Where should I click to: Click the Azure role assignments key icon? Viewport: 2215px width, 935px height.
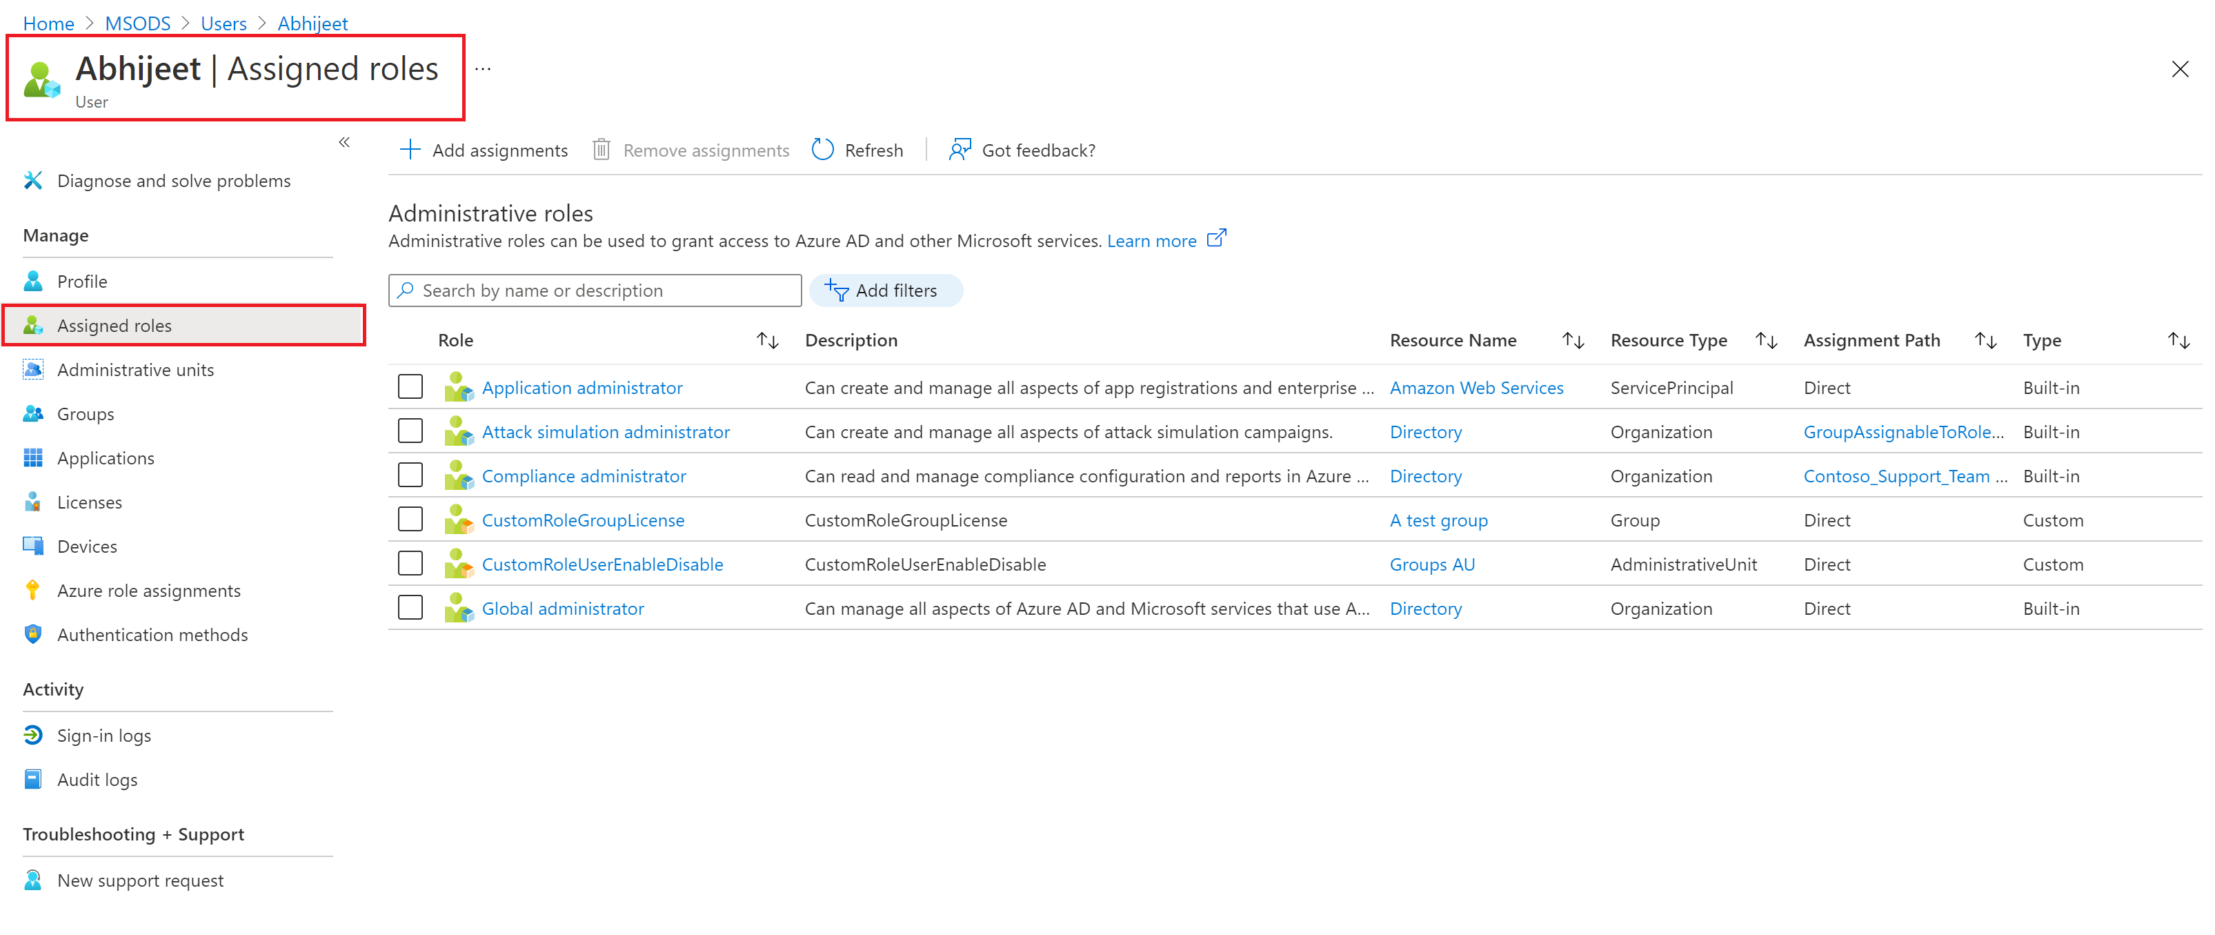click(x=32, y=590)
